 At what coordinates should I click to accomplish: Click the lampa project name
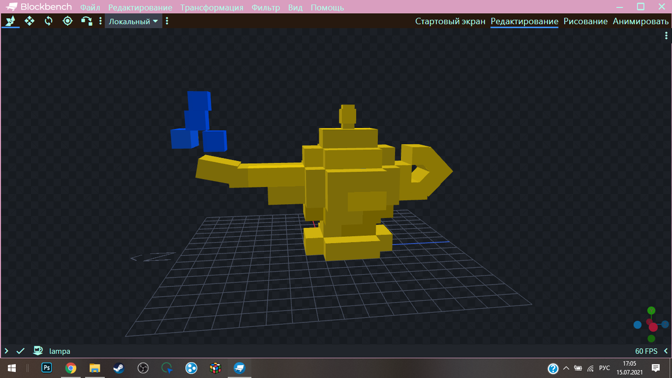[x=60, y=351]
